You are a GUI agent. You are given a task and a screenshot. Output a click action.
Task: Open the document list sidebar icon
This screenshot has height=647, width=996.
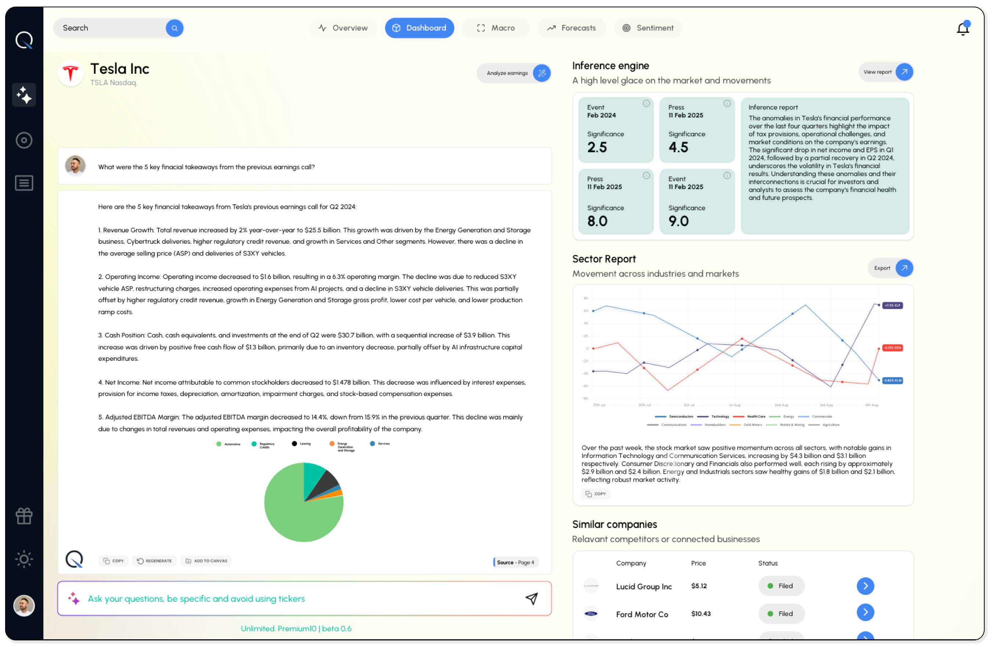24,183
